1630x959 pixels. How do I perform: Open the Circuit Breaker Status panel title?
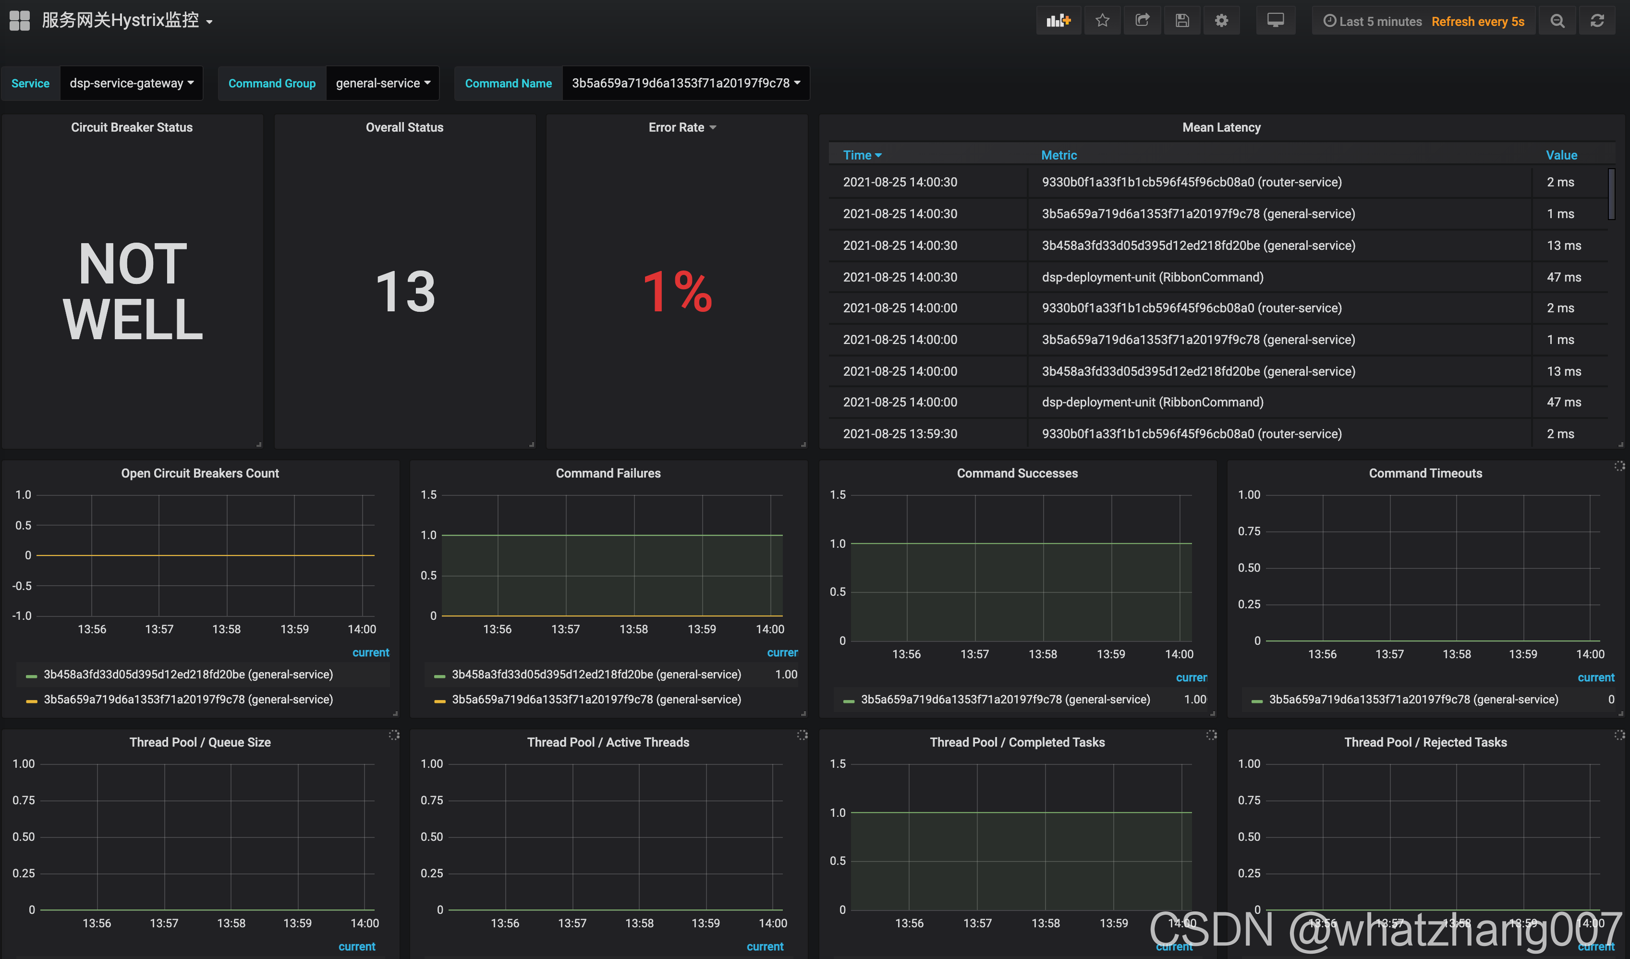coord(131,127)
